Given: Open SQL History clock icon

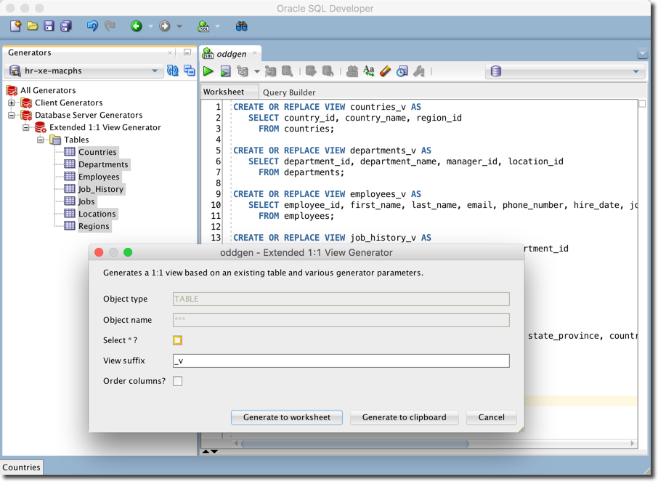Looking at the screenshot, I should point(402,71).
